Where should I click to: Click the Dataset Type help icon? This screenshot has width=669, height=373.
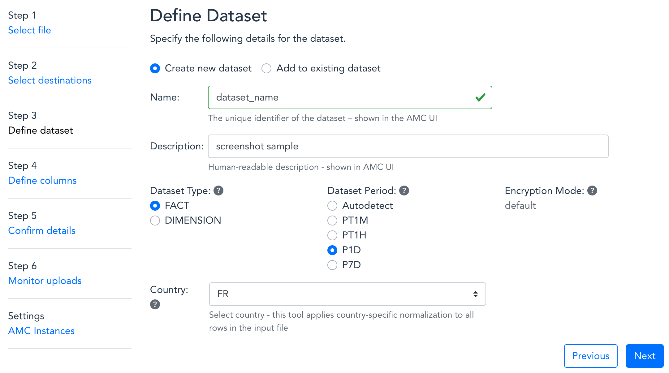point(218,191)
